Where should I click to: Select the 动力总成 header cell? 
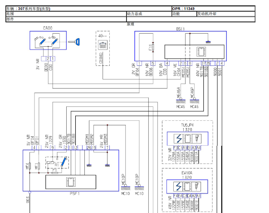pos(149,14)
